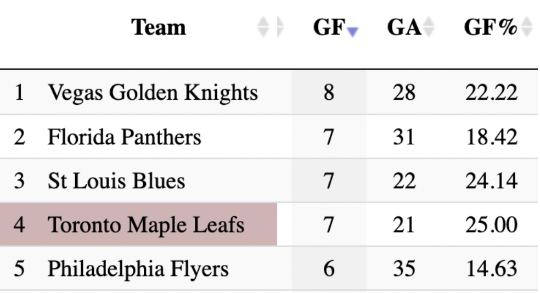Click the GF value 8 for Vegas
Image resolution: width=540 pixels, height=293 pixels.
[329, 93]
